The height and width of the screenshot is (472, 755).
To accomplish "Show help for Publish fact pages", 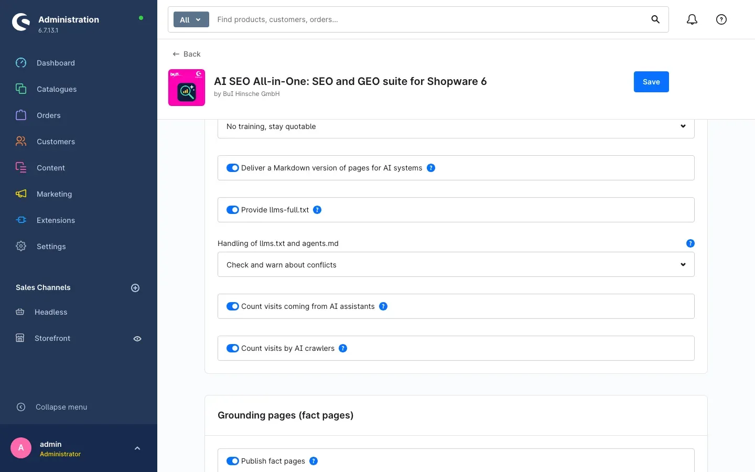I will tap(314, 461).
